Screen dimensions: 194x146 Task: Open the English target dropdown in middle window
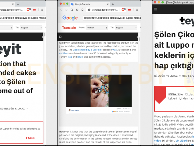pyautogui.click(x=126, y=28)
